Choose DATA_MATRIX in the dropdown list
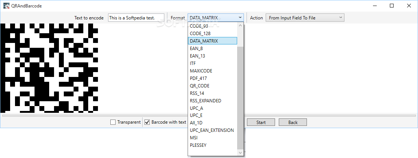Screen dimensions: 418x158 (212, 41)
